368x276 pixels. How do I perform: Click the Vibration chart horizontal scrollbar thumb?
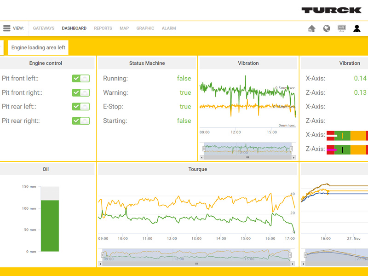click(x=247, y=157)
